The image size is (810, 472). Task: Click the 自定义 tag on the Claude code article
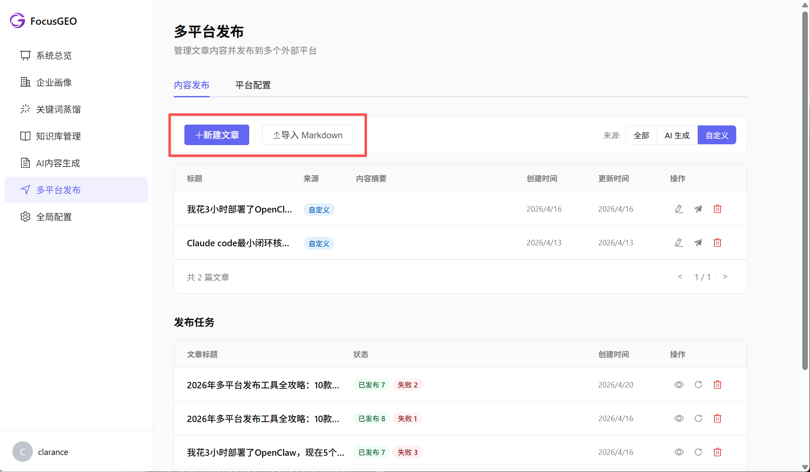(x=319, y=243)
